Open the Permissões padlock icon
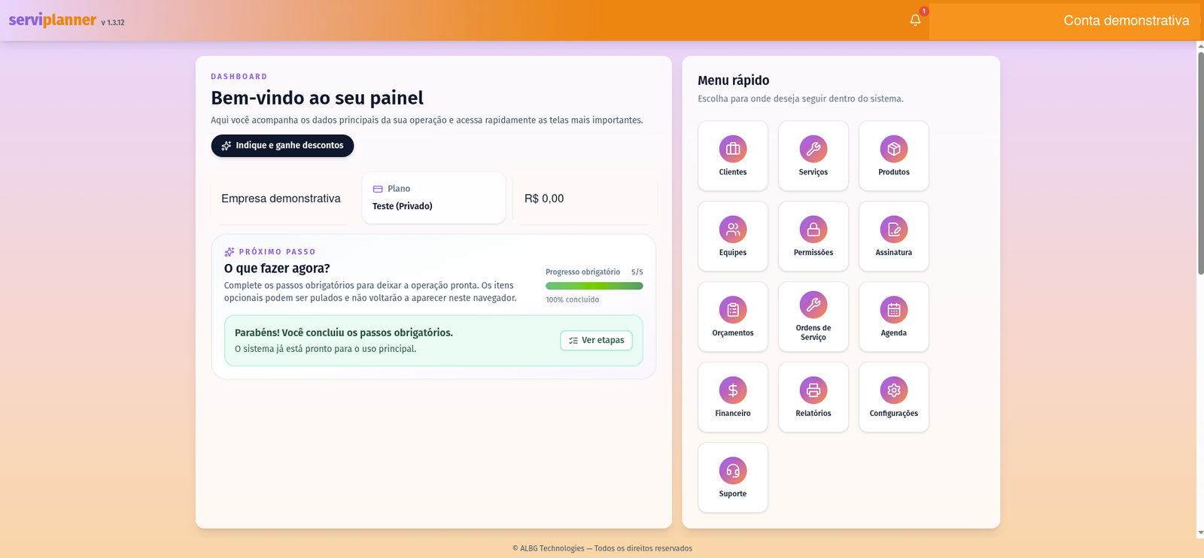1204x558 pixels. 813,229
